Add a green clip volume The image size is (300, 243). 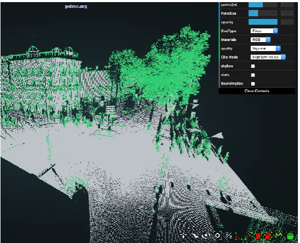tap(291, 236)
